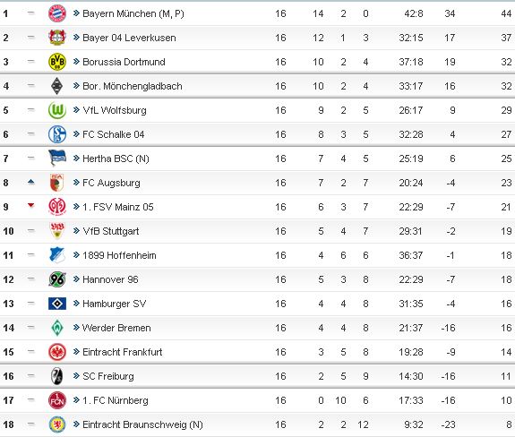Click the red down arrow beside Mainz 05
Image resolution: width=515 pixels, height=437 pixels.
click(31, 206)
